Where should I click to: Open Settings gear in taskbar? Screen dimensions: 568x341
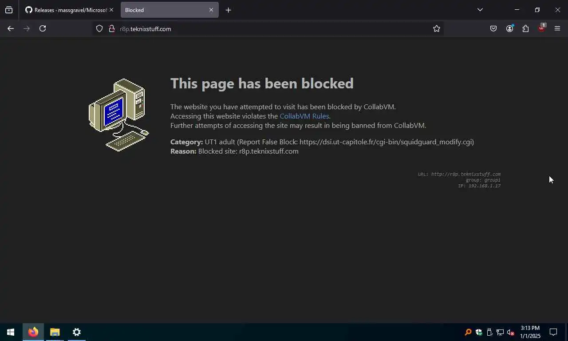77,332
